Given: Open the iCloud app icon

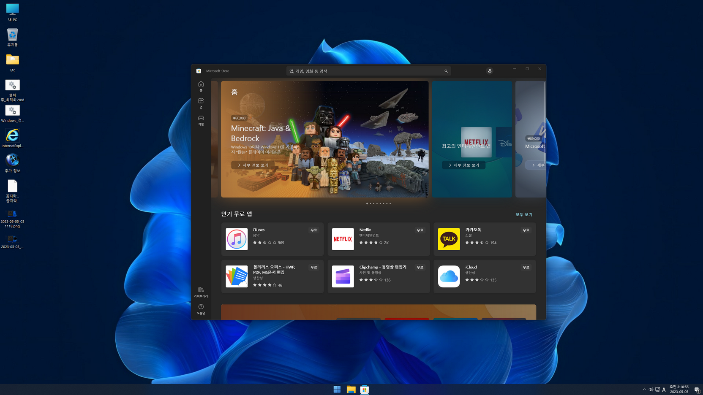Looking at the screenshot, I should point(449,276).
